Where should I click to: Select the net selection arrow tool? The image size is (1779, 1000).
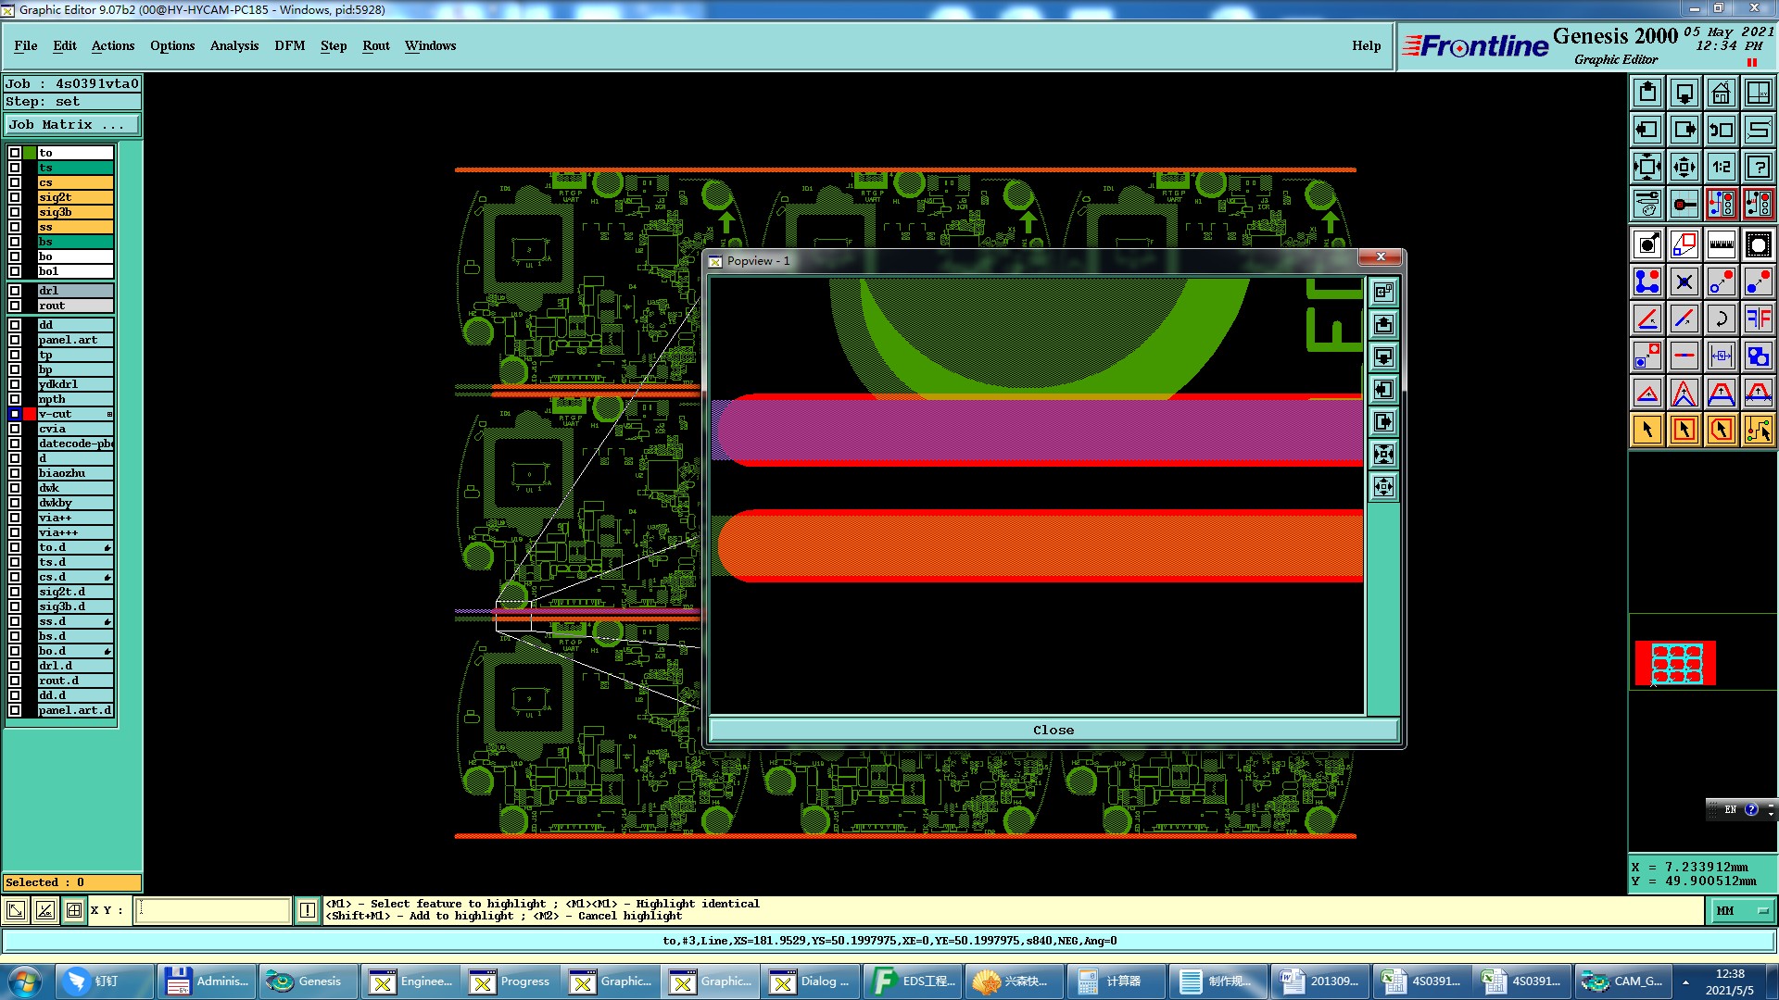click(1758, 430)
